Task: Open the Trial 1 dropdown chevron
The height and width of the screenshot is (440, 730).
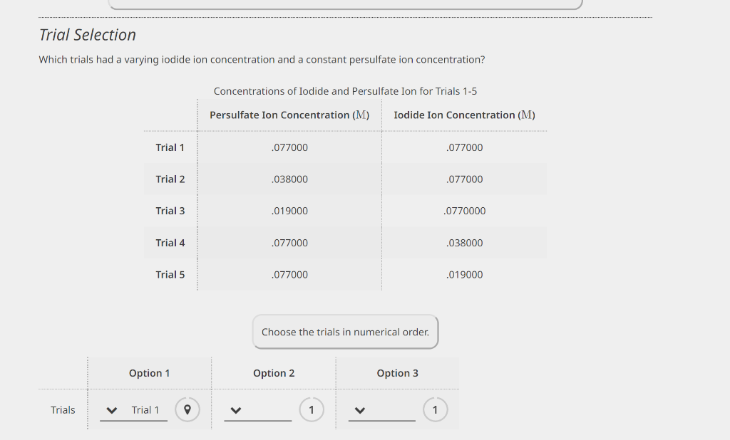Action: tap(111, 409)
